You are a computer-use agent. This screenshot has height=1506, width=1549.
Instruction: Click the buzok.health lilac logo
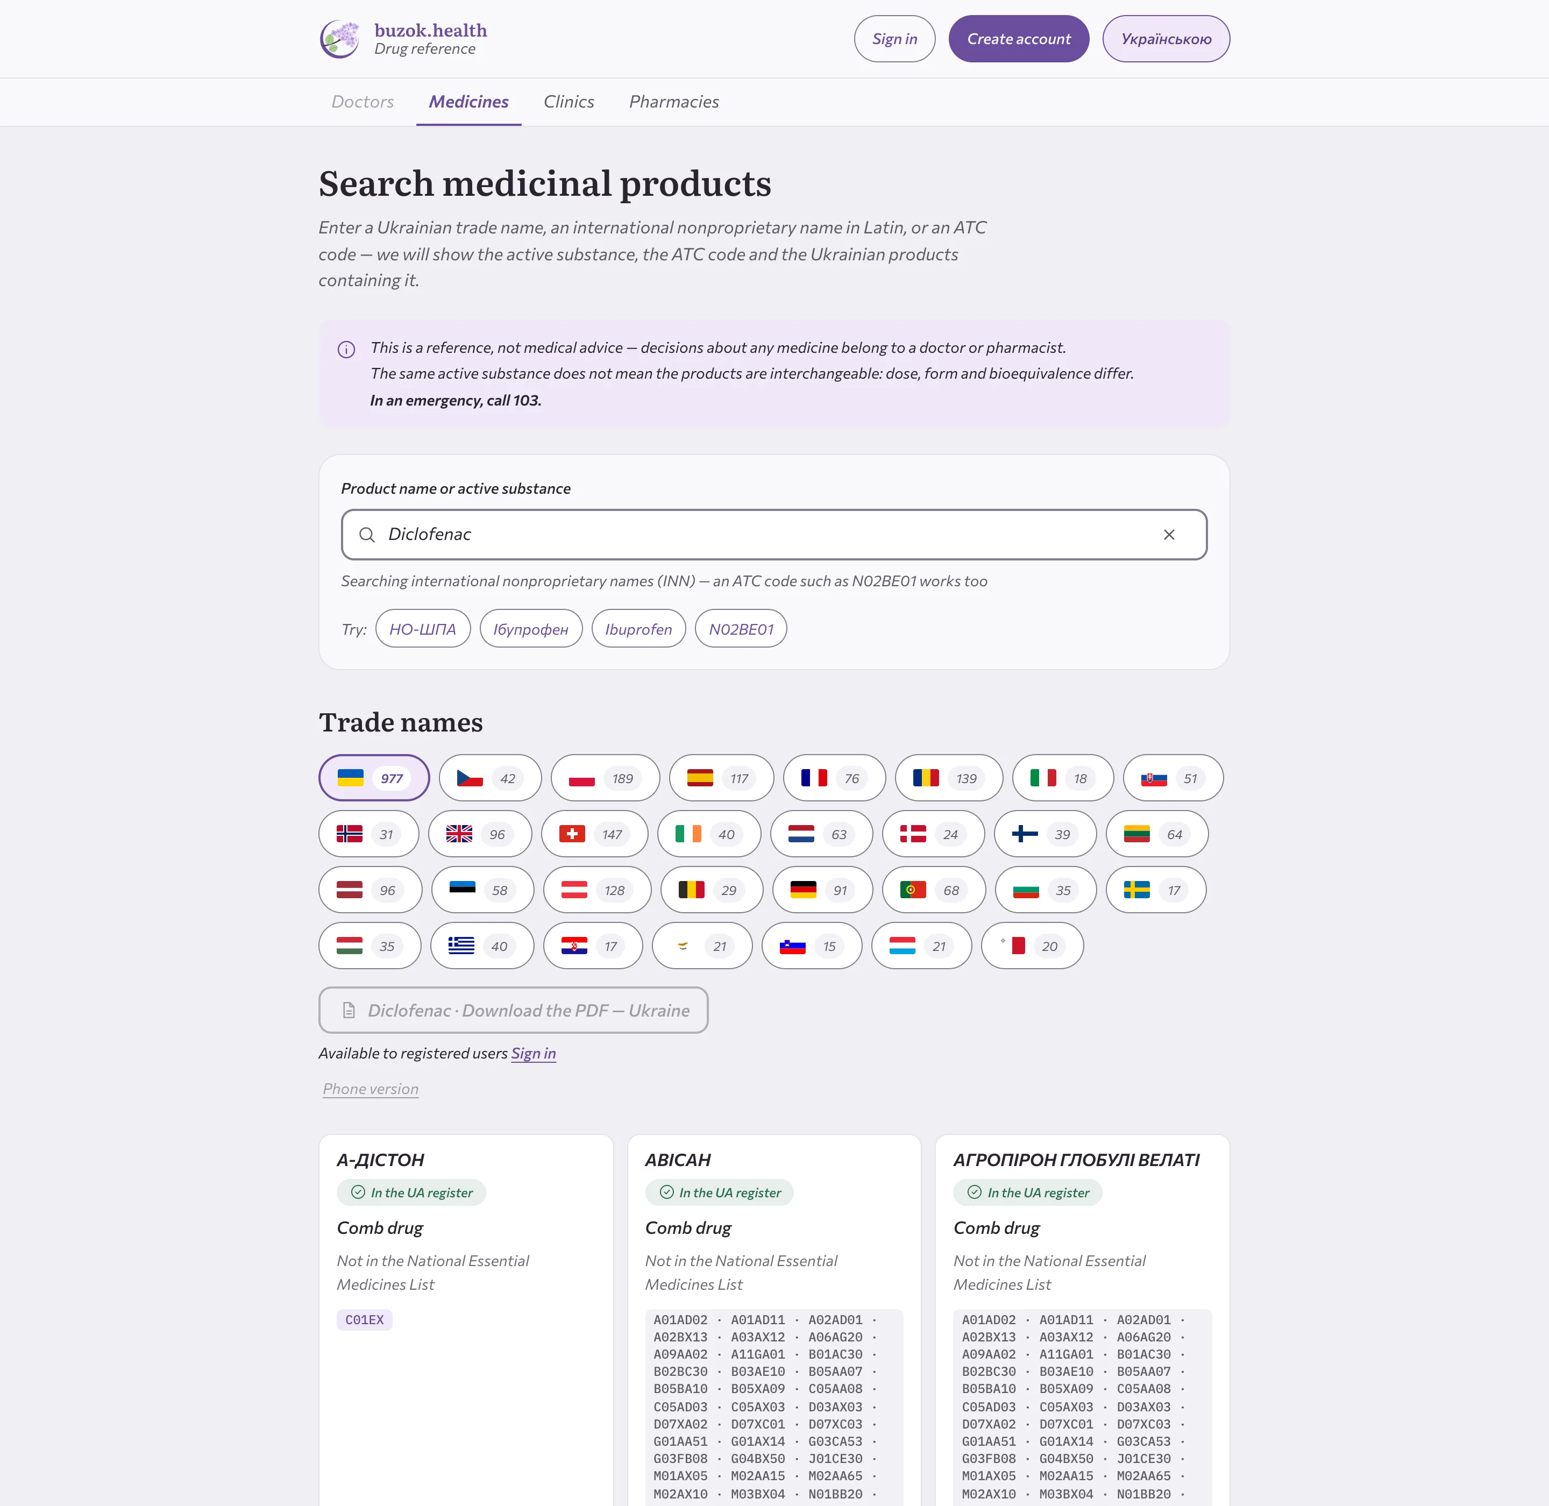click(x=339, y=39)
